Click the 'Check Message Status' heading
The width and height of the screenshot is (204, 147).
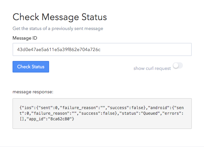coord(60,17)
